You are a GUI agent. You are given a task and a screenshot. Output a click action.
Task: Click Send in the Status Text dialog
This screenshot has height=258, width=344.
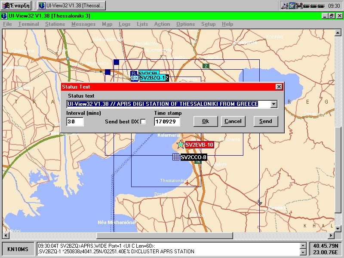(266, 121)
